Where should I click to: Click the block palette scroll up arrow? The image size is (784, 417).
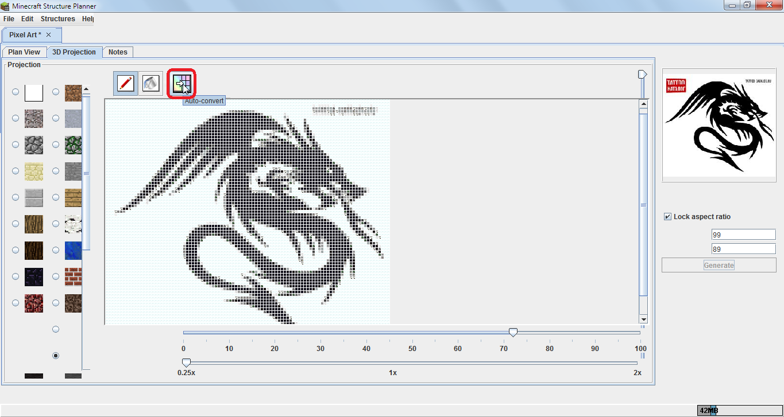(x=86, y=89)
